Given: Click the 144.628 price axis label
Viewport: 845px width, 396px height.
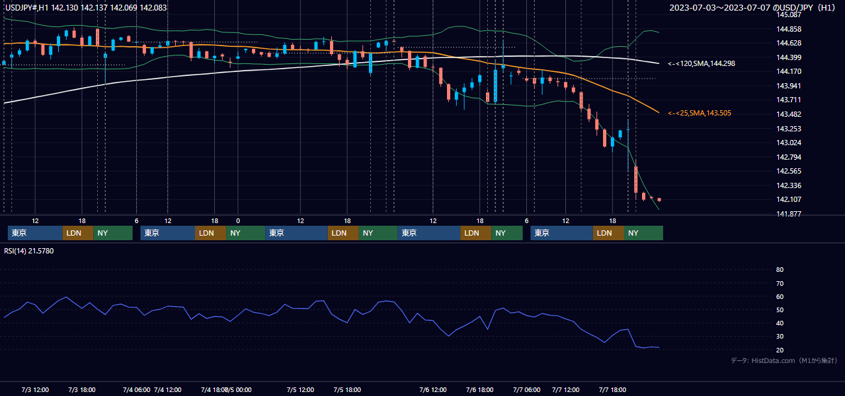Looking at the screenshot, I should tap(788, 43).
